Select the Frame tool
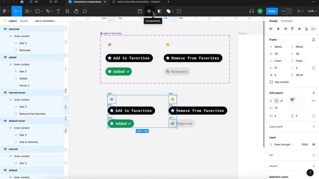The width and height of the screenshot is (319, 179). coord(27,11)
